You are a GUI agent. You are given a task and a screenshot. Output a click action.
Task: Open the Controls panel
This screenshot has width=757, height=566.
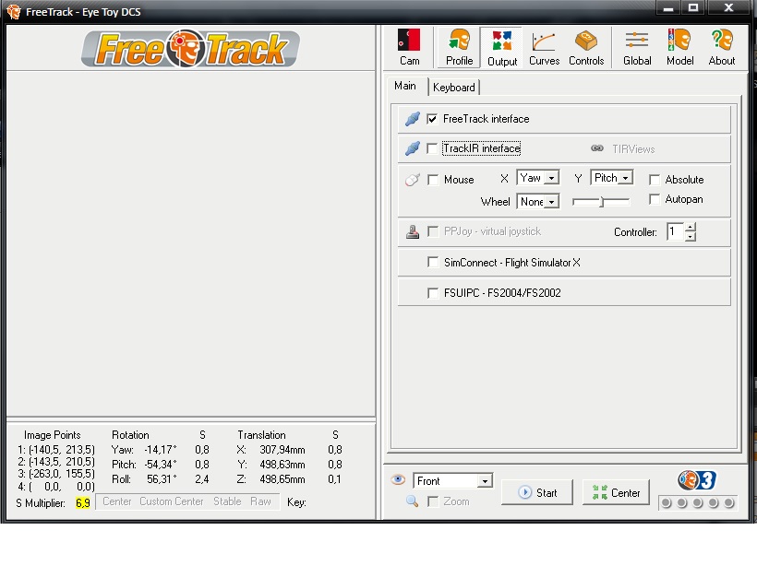tap(586, 47)
